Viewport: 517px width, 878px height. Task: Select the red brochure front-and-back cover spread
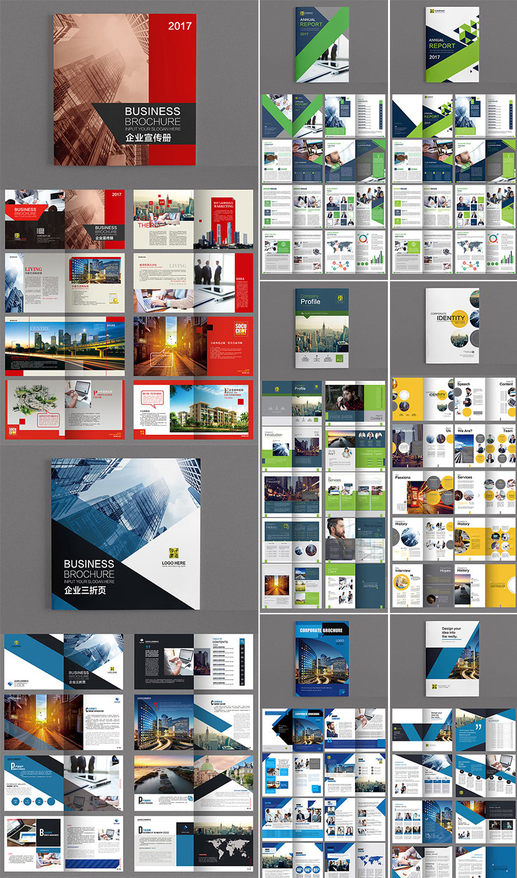(x=65, y=219)
